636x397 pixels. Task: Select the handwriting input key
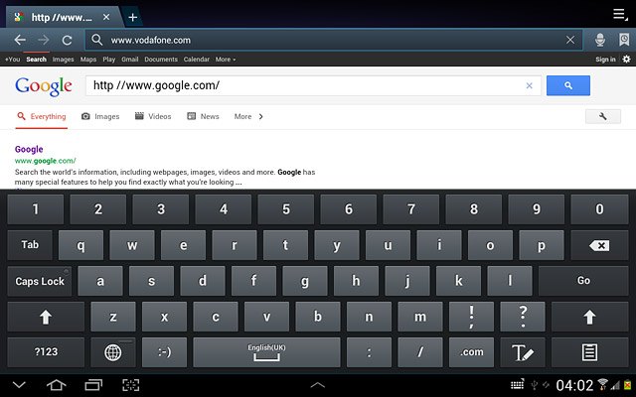tap(523, 352)
